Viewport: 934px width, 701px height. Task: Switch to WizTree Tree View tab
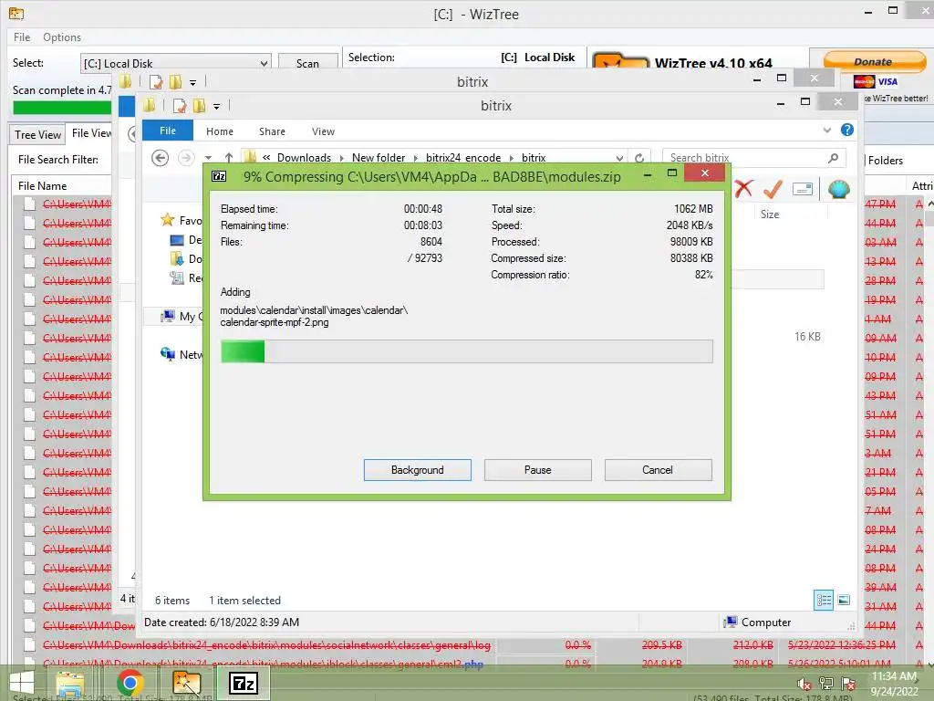coord(38,135)
